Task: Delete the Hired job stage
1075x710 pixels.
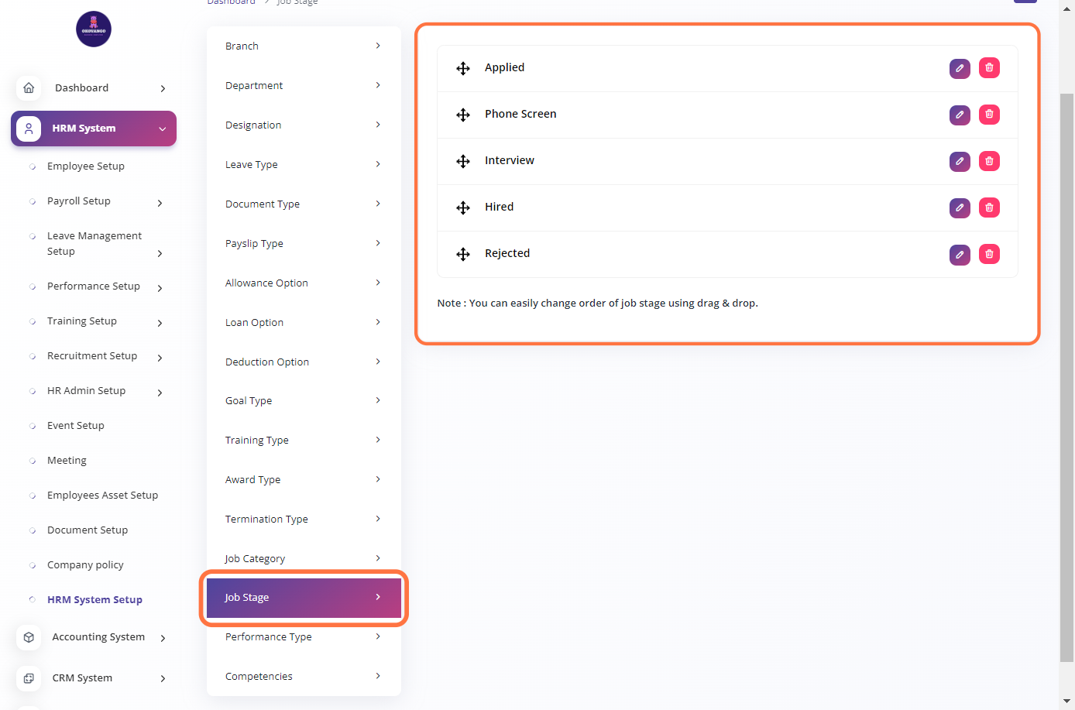Action: (989, 208)
